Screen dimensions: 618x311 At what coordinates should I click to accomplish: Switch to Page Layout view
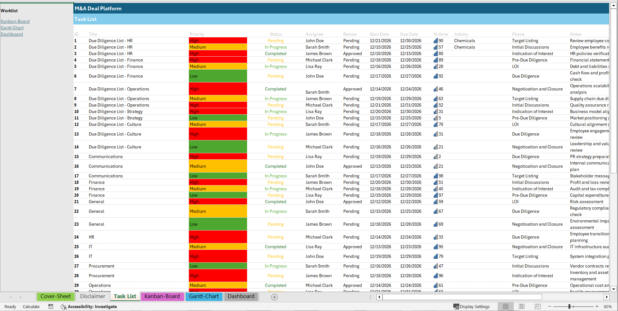point(521,306)
